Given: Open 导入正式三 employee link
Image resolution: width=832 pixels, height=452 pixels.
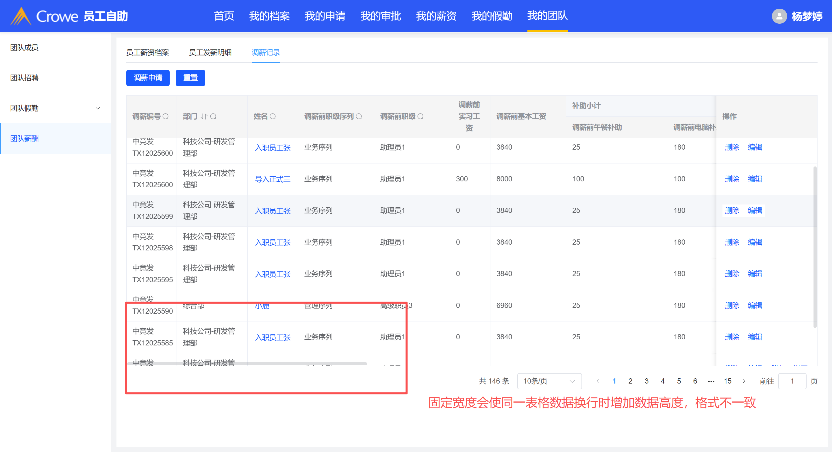Looking at the screenshot, I should coord(273,179).
